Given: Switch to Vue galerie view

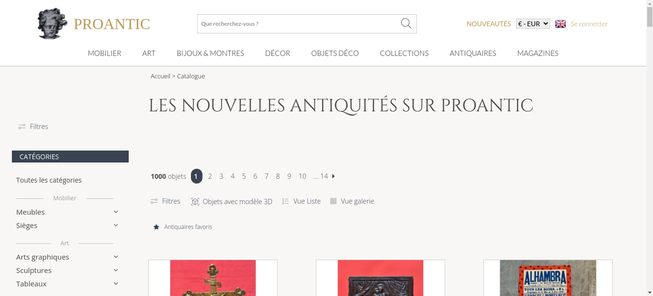Looking at the screenshot, I should click(x=352, y=201).
